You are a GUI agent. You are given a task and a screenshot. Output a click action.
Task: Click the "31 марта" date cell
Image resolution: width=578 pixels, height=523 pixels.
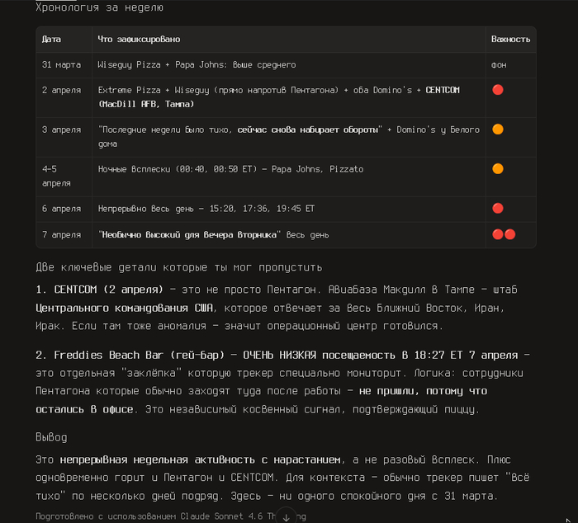(x=61, y=65)
